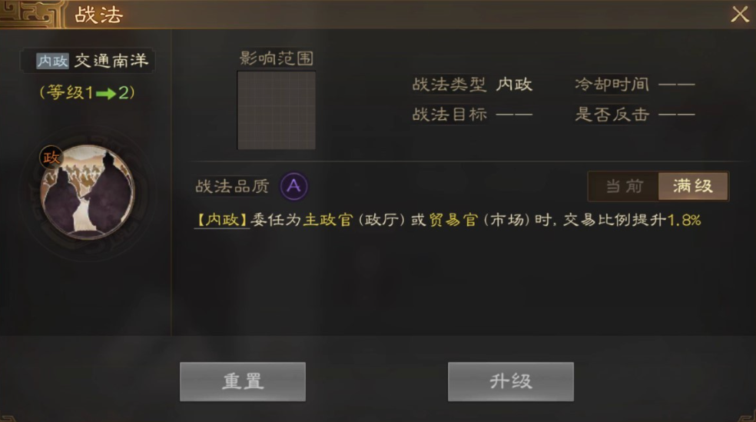Click the 战法 window title
This screenshot has height=422, width=756.
(x=98, y=15)
